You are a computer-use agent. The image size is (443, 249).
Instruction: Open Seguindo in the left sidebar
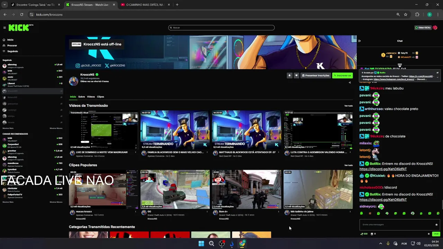tap(12, 51)
